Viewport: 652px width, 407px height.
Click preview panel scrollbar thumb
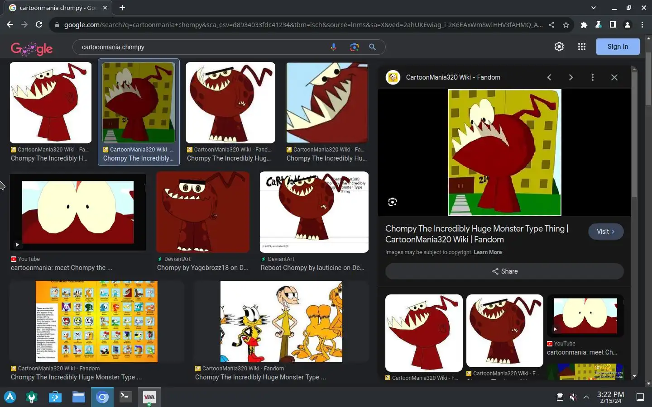click(x=634, y=135)
